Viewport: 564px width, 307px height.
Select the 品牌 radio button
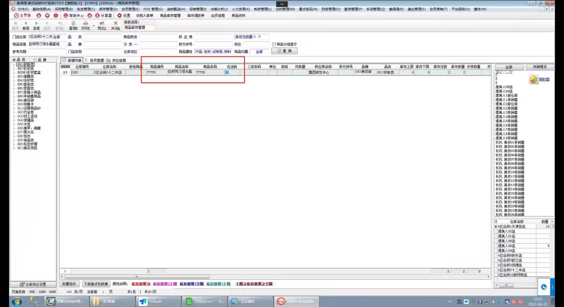pos(35,60)
